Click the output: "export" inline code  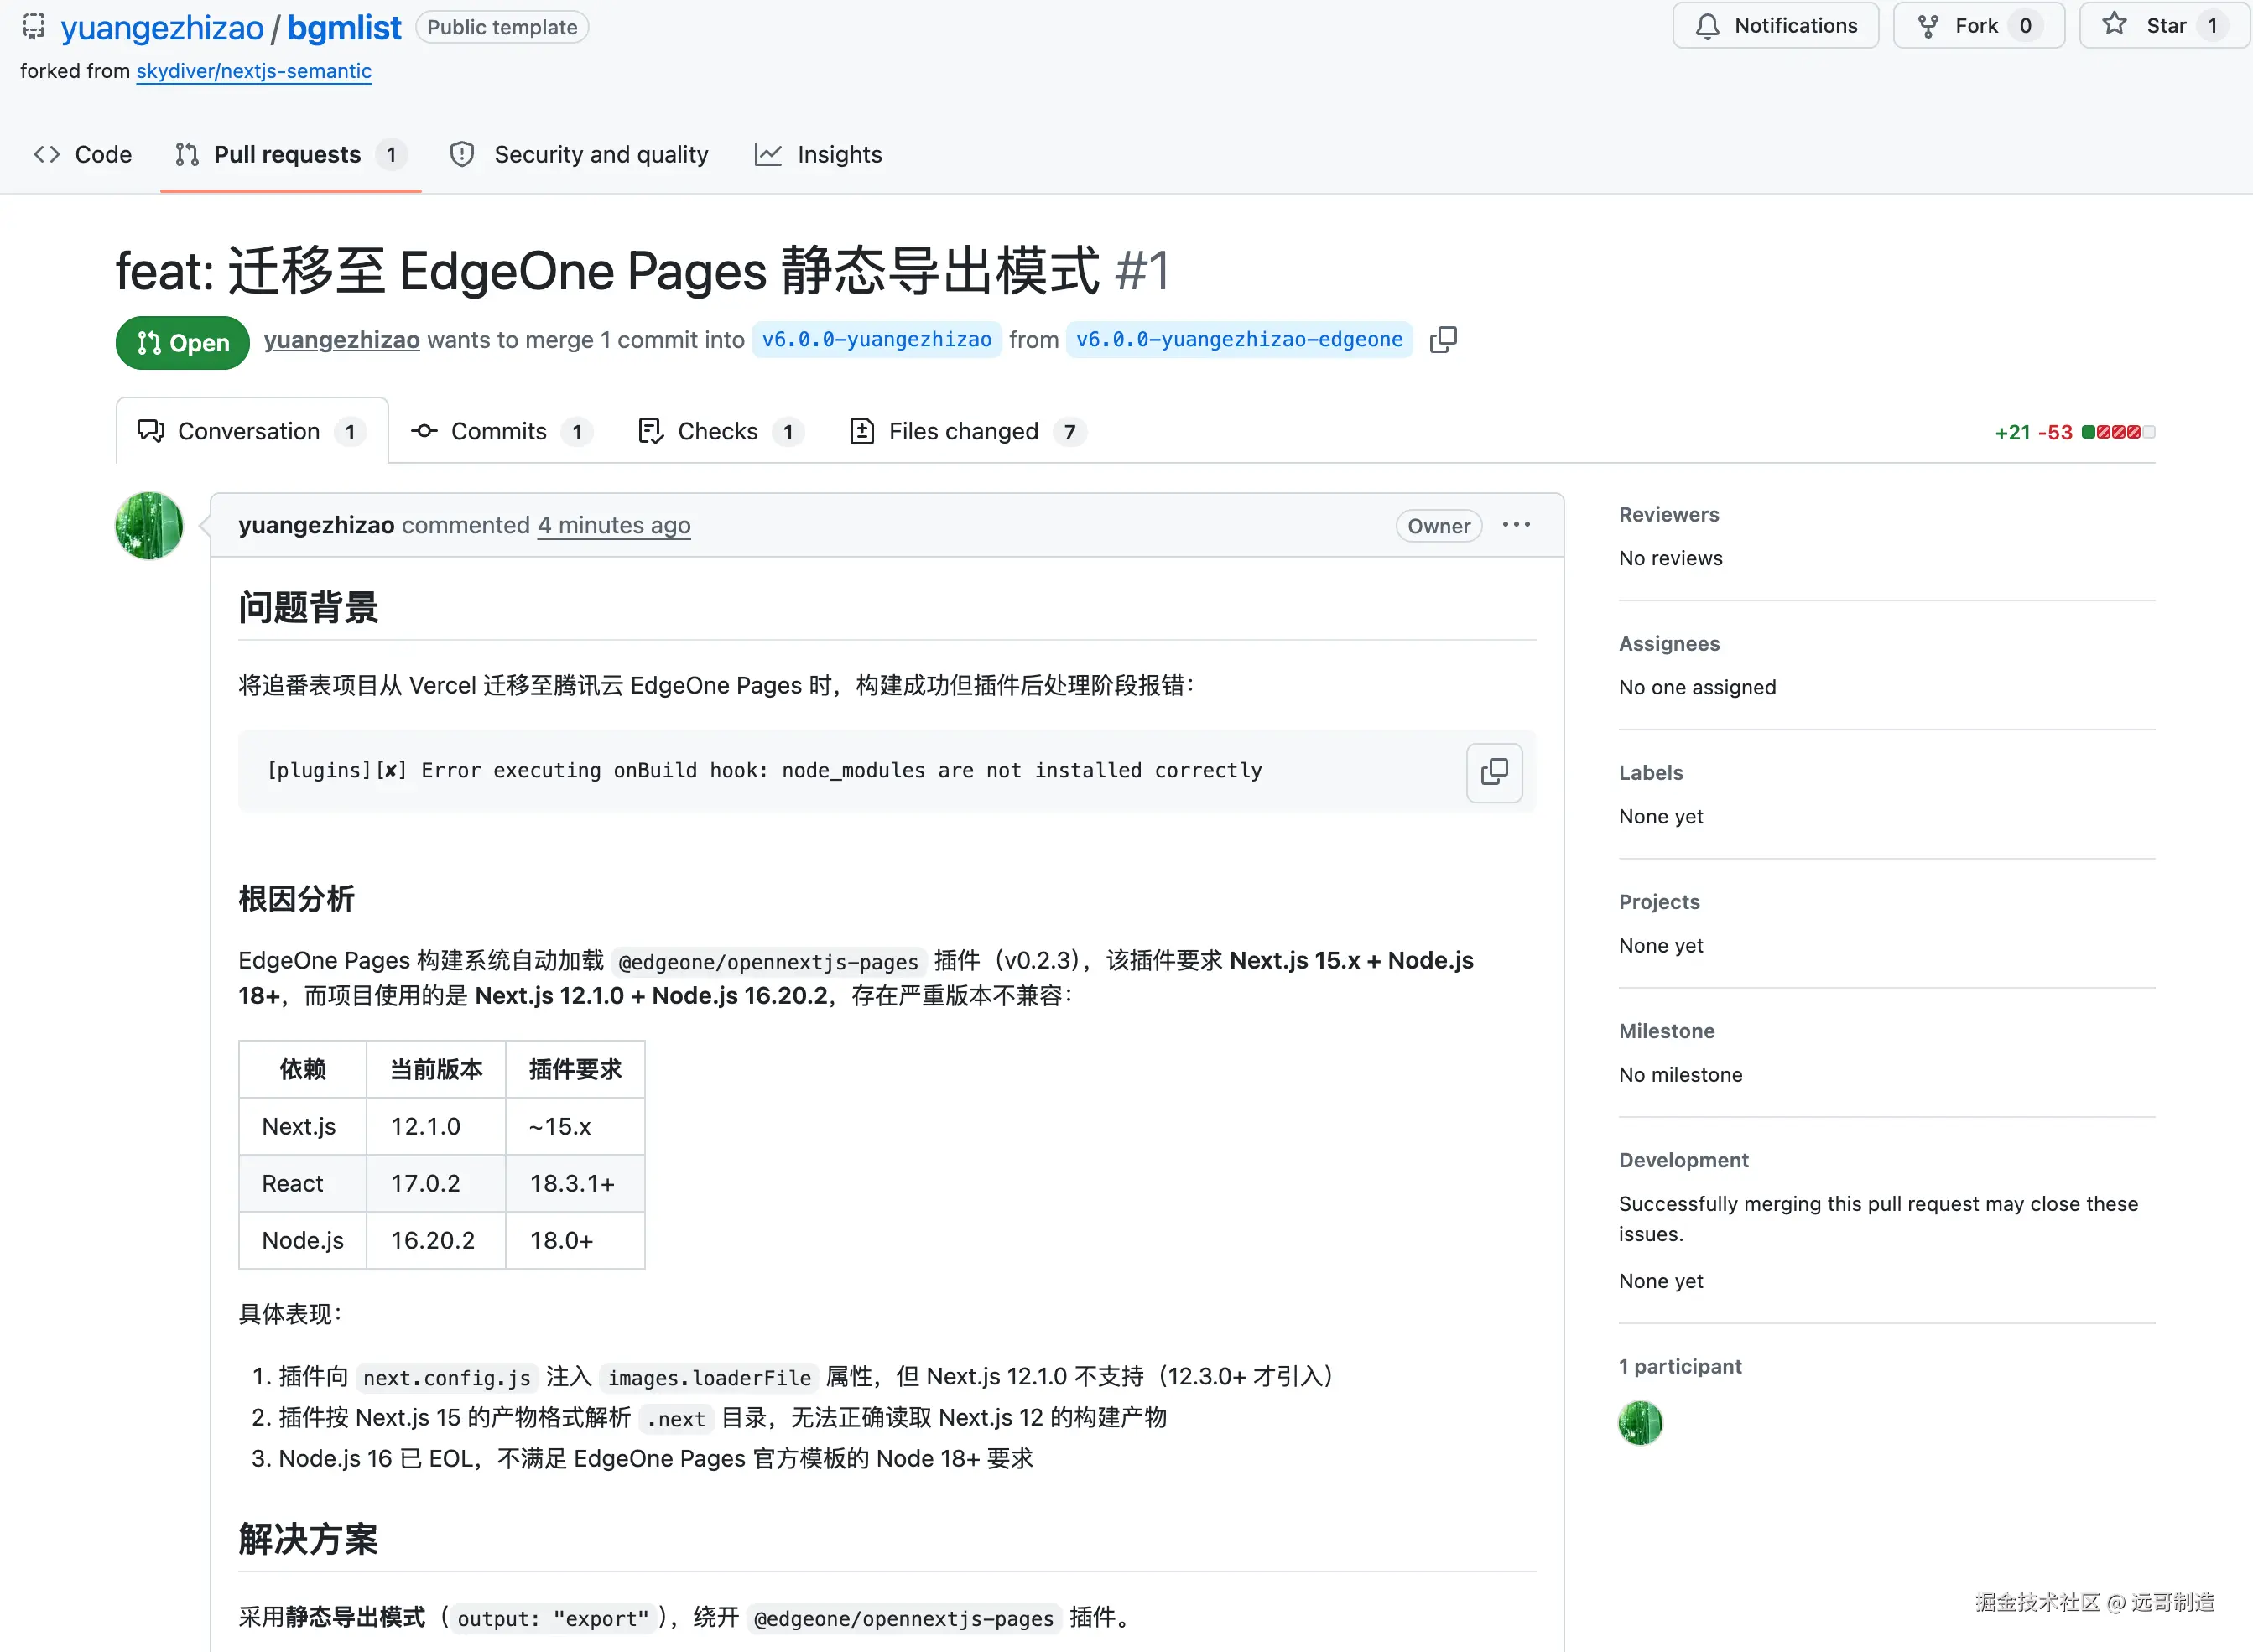pyautogui.click(x=553, y=1619)
